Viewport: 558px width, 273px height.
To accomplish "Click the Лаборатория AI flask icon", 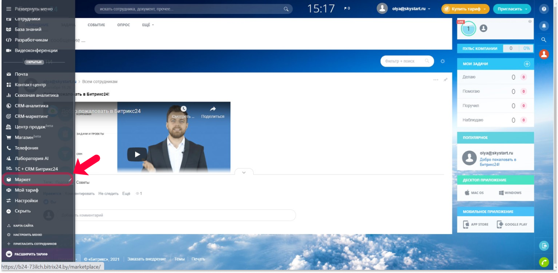I will (x=9, y=158).
